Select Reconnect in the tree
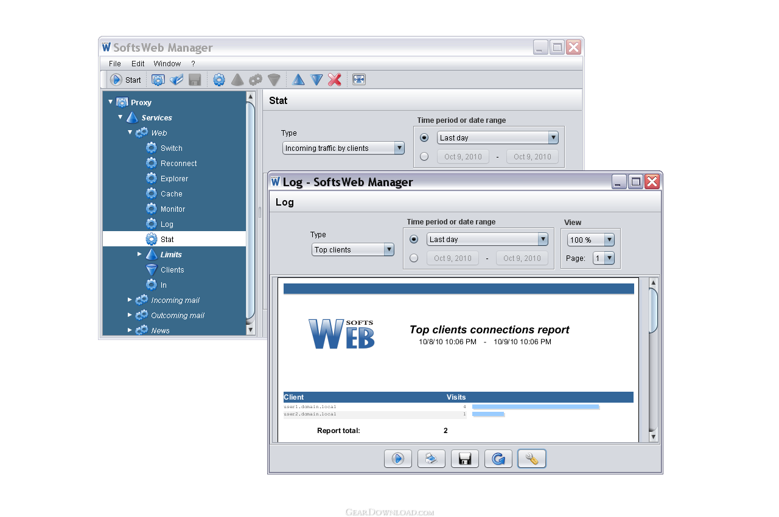The image size is (779, 517). point(172,163)
